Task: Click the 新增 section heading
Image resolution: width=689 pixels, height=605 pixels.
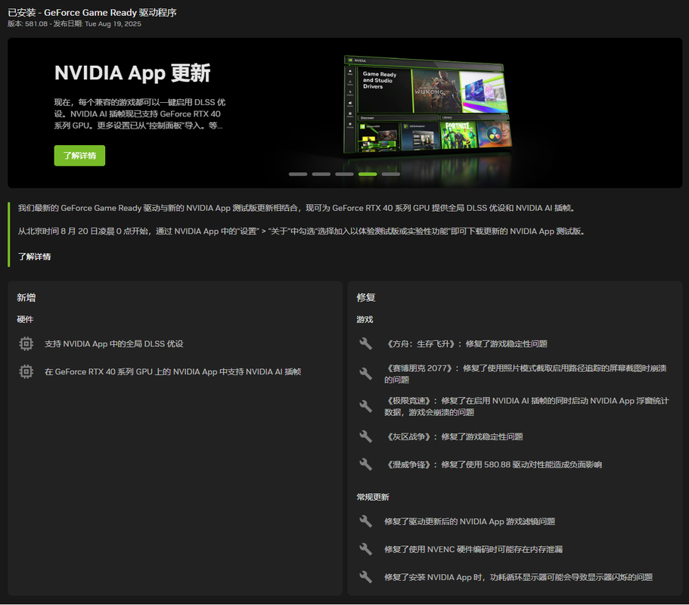Action: click(26, 297)
